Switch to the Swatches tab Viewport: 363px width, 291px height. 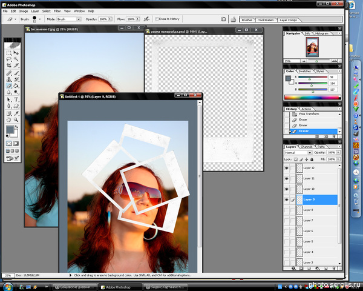(x=305, y=72)
